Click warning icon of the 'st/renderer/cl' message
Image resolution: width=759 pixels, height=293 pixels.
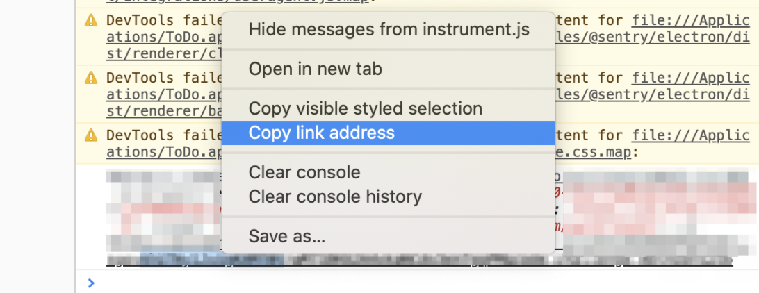tap(90, 21)
